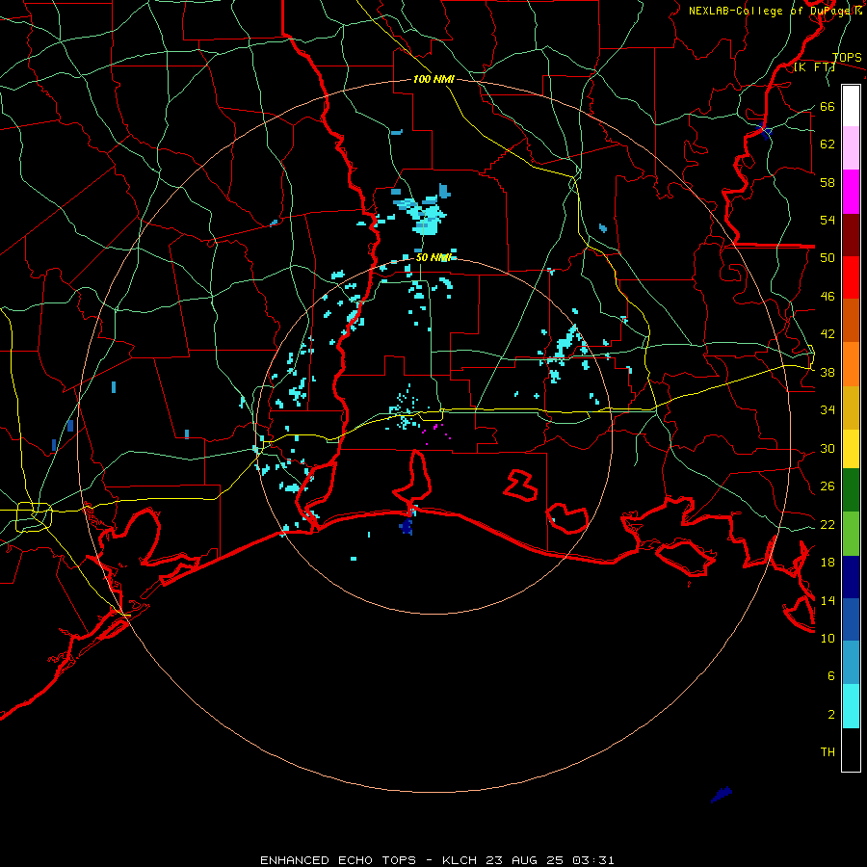Image resolution: width=867 pixels, height=867 pixels.
Task: Click legend value 14
Action: pos(828,600)
